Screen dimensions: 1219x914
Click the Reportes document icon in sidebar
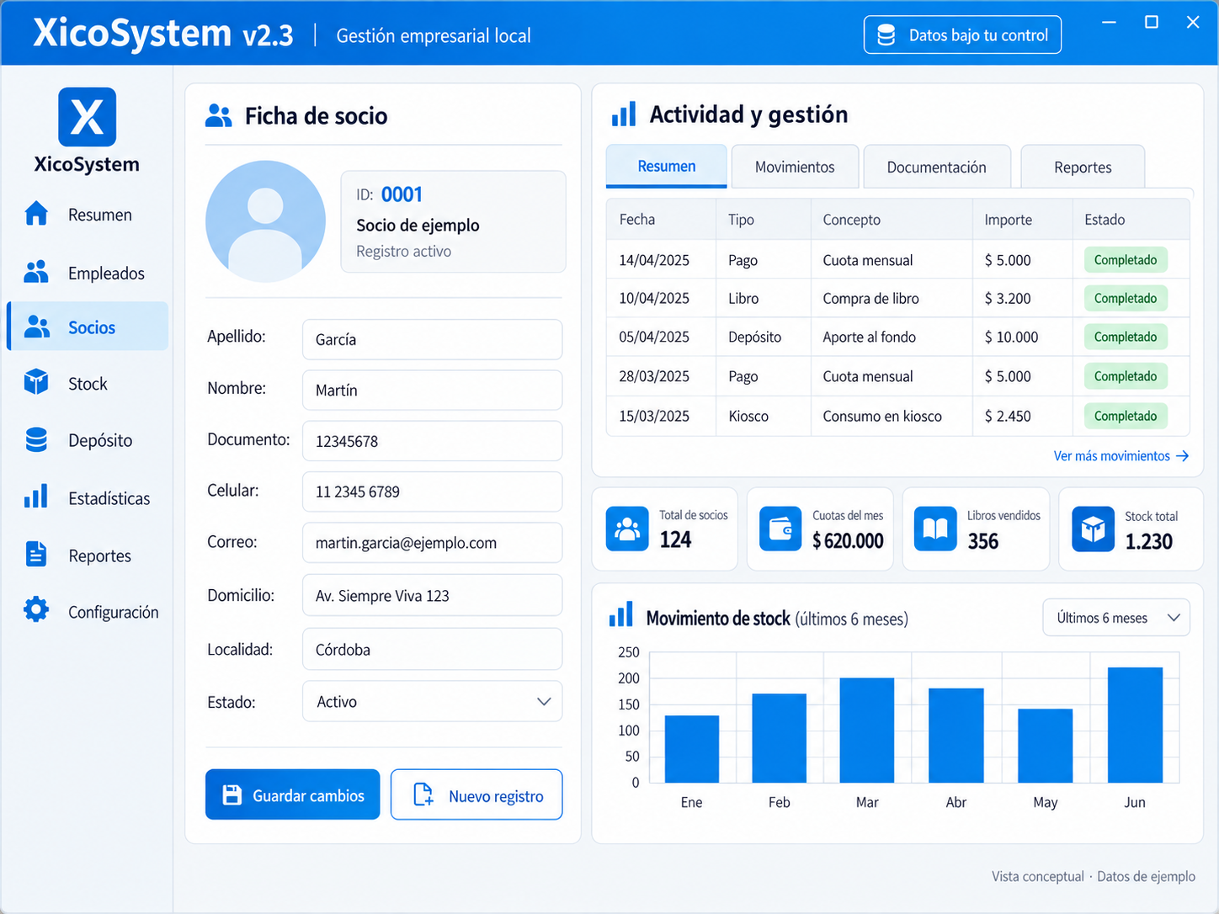(36, 554)
